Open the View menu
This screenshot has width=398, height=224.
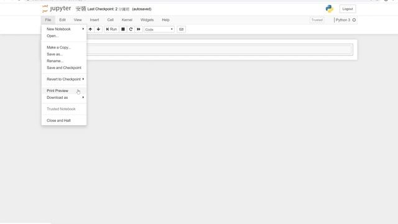coord(78,20)
